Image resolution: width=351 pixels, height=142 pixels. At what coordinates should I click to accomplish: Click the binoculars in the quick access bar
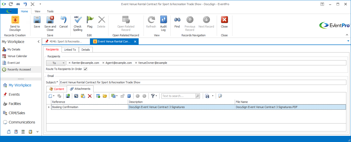pyautogui.click(x=18, y=4)
